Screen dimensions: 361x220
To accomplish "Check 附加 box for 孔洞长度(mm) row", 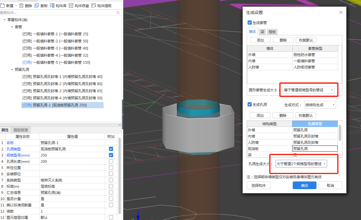I will (x=111, y=161).
